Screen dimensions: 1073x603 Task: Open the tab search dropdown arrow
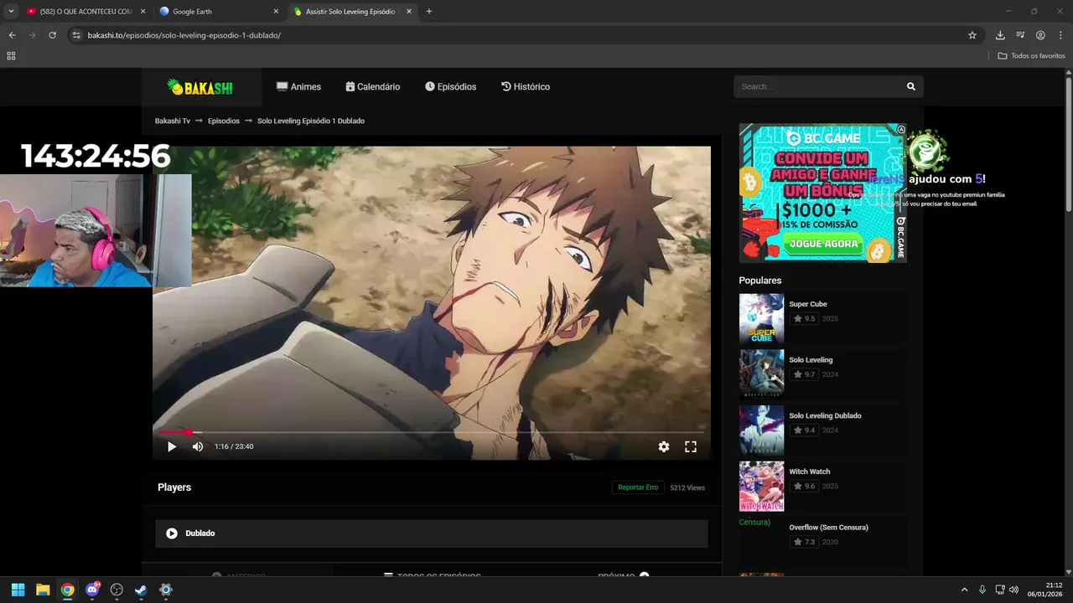click(11, 12)
